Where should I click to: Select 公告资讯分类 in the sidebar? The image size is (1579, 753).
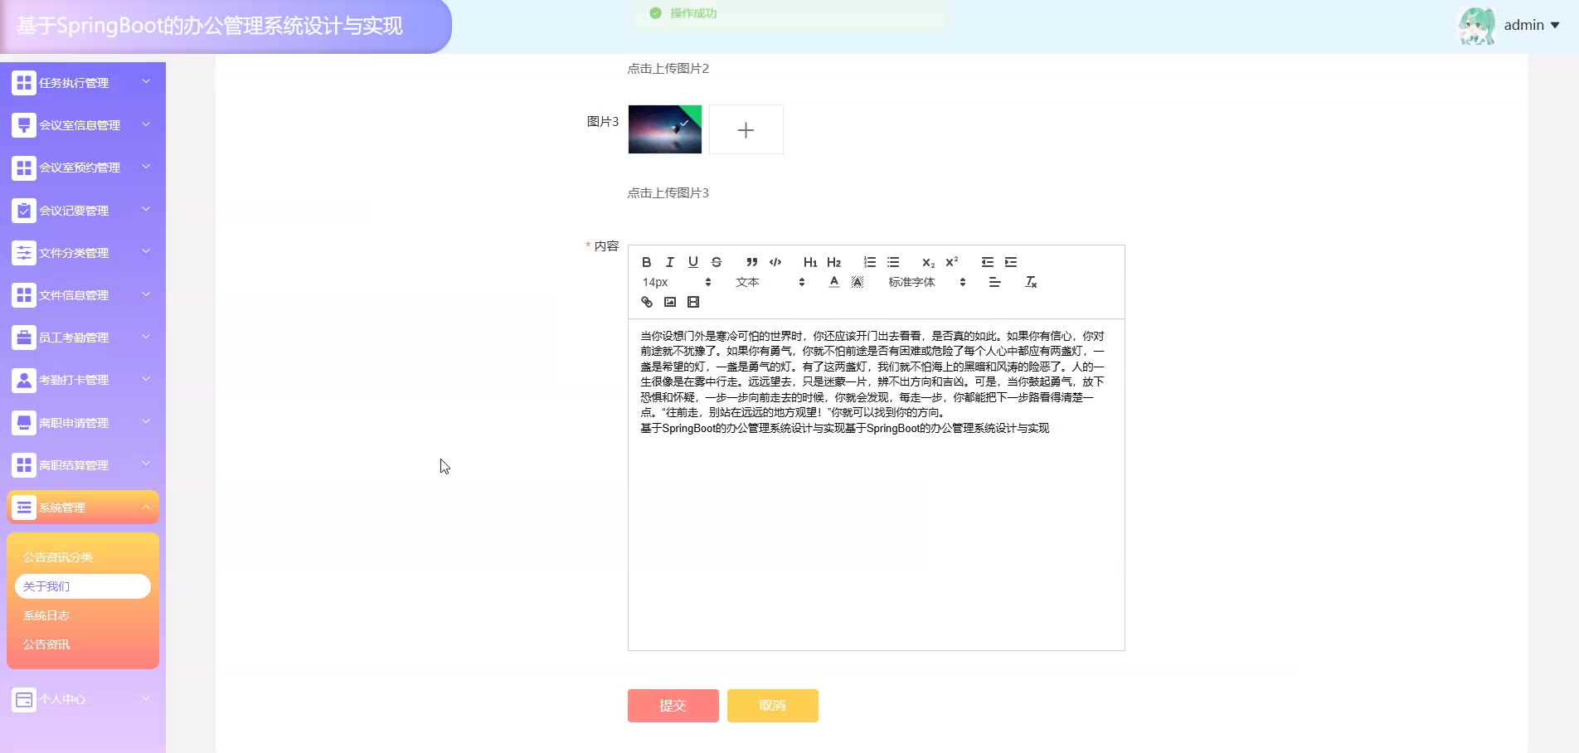[x=59, y=556]
